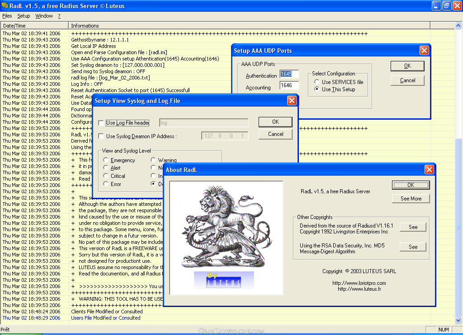Open the Setup menu
The image size is (463, 335).
(x=24, y=16)
